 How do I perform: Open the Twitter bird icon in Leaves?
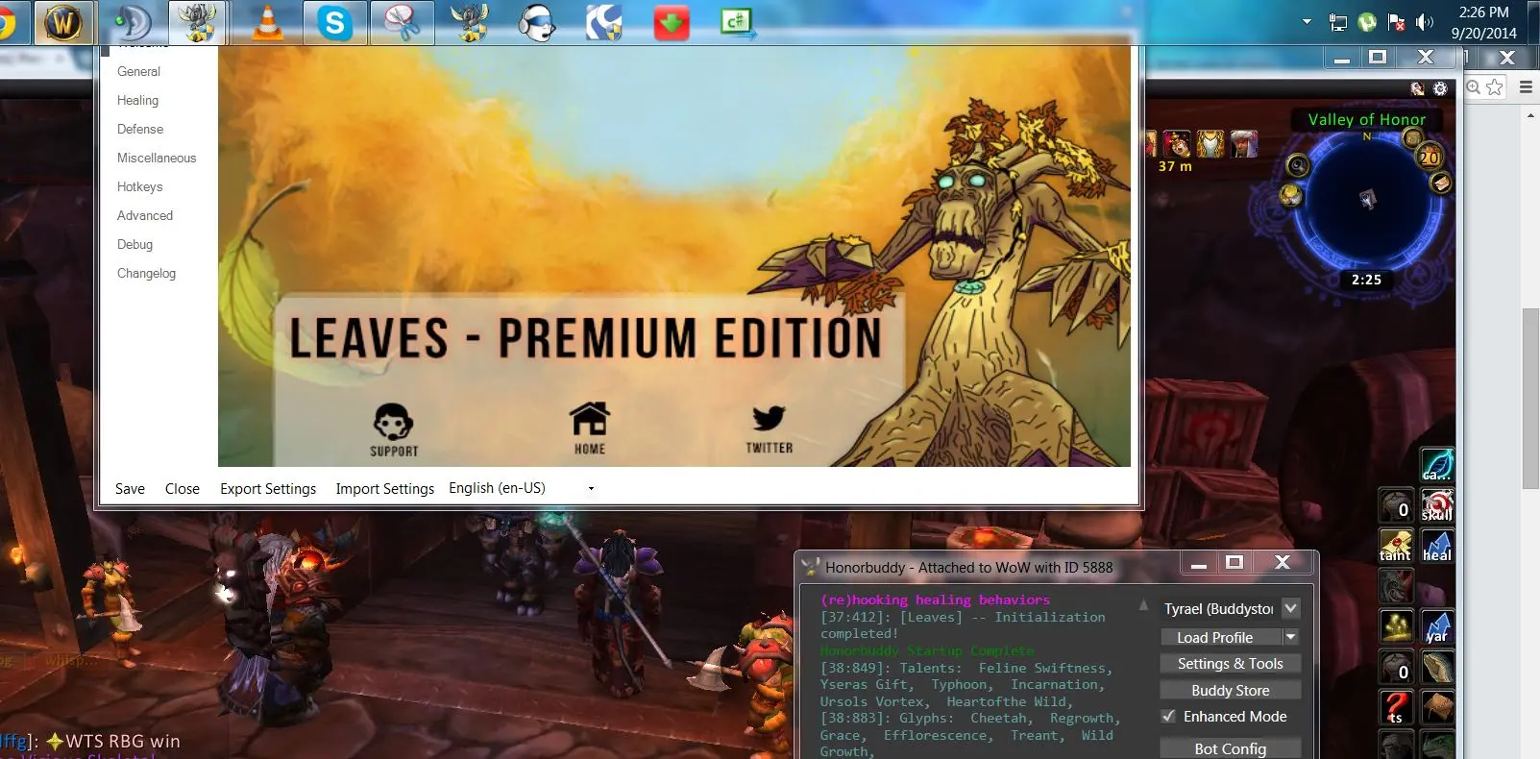770,428
